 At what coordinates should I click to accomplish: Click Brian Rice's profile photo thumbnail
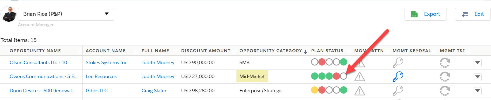[9, 14]
